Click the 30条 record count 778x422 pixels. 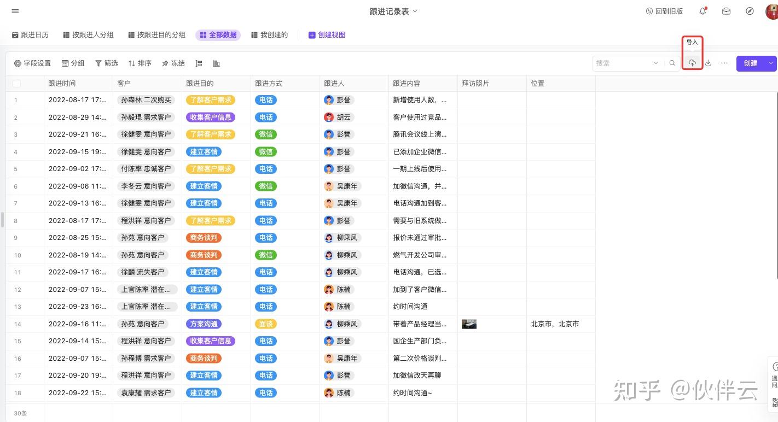(x=20, y=414)
